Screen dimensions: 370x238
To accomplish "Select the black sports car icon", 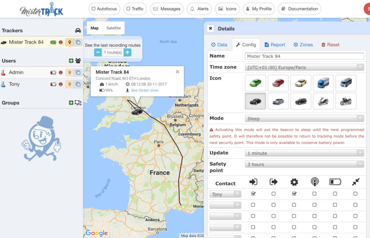I will click(255, 101).
